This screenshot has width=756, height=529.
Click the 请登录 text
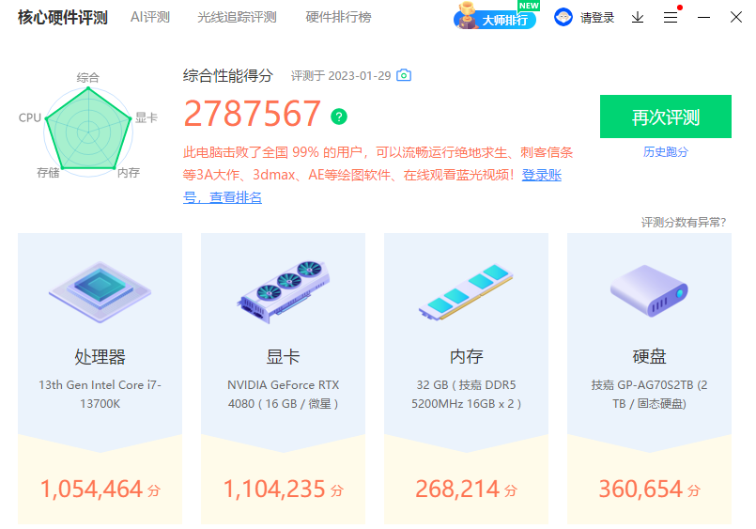pyautogui.click(x=597, y=18)
